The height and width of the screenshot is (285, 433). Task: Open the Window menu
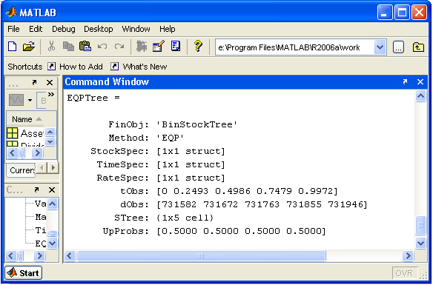[x=136, y=29]
